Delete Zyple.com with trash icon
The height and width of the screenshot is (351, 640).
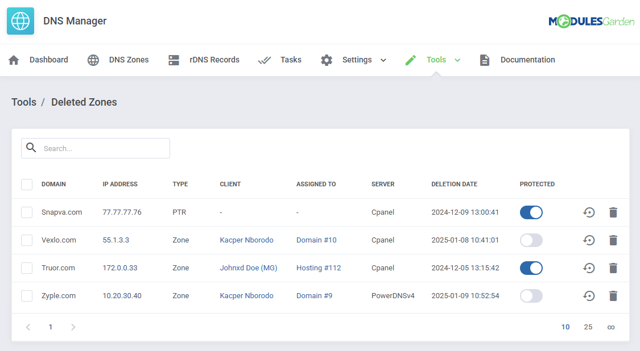click(x=613, y=295)
